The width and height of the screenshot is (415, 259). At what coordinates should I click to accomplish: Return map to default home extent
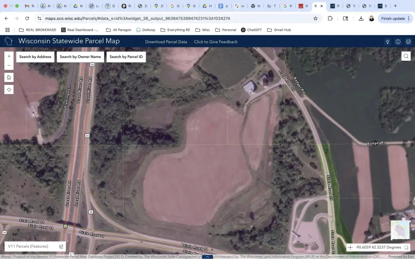[9, 77]
